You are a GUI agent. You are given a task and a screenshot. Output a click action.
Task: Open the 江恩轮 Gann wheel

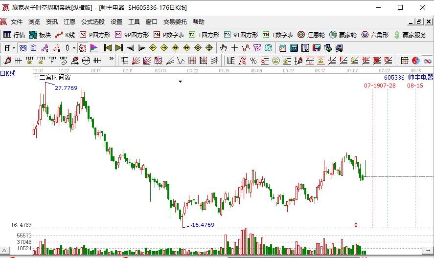311,35
